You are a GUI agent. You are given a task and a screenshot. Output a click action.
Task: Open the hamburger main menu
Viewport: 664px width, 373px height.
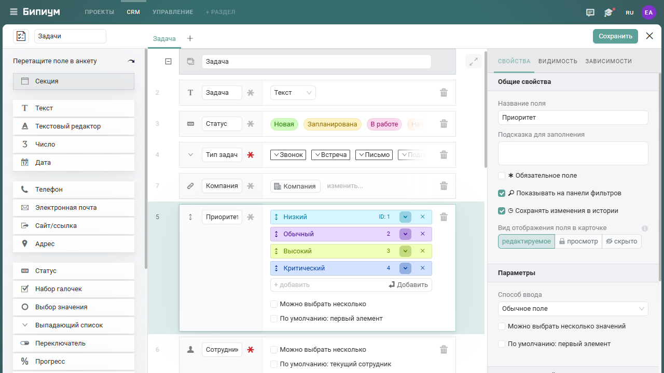click(x=13, y=12)
